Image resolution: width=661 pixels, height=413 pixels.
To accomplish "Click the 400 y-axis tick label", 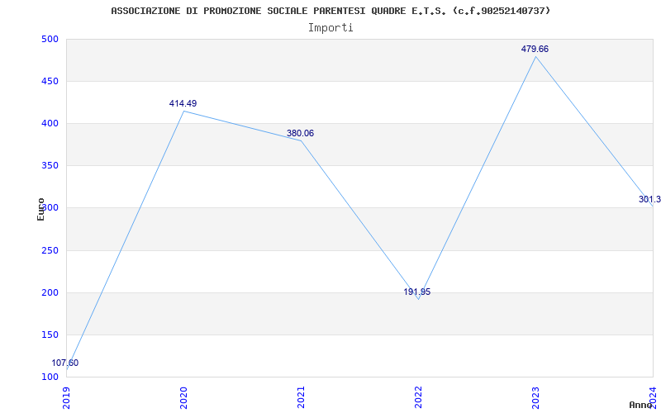I will pos(50,123).
